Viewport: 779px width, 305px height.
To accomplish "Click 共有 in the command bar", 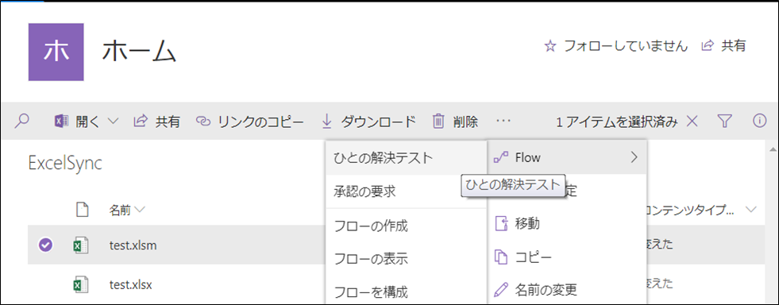I will (157, 121).
